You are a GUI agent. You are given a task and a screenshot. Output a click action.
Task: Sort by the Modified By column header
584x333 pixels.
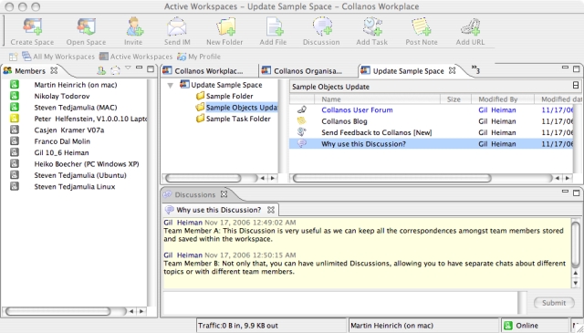tap(503, 99)
